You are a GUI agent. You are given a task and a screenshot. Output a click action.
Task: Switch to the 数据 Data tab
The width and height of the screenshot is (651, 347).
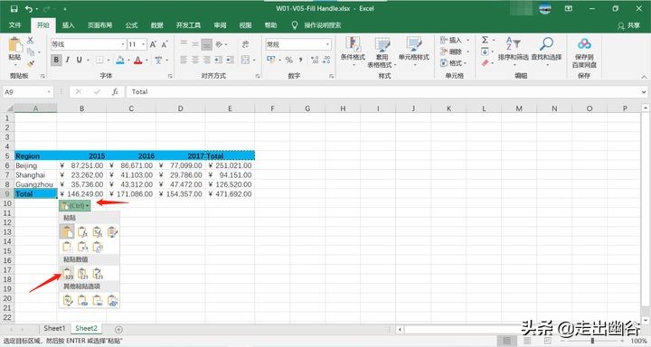click(157, 25)
